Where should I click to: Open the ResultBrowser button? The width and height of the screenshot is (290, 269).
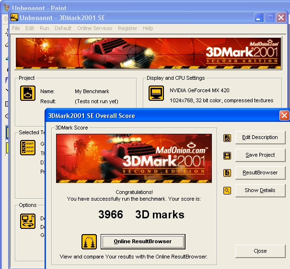click(x=260, y=173)
